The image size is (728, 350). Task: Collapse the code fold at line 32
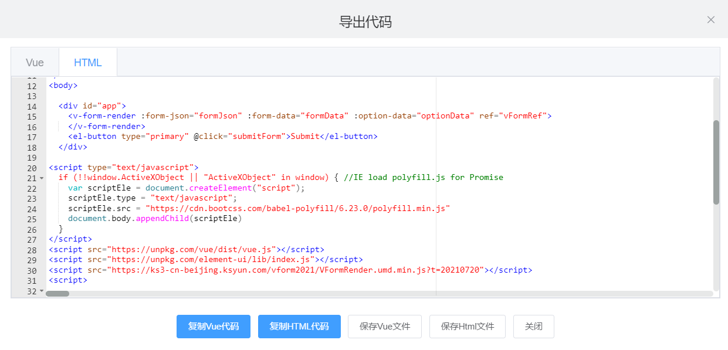42,291
